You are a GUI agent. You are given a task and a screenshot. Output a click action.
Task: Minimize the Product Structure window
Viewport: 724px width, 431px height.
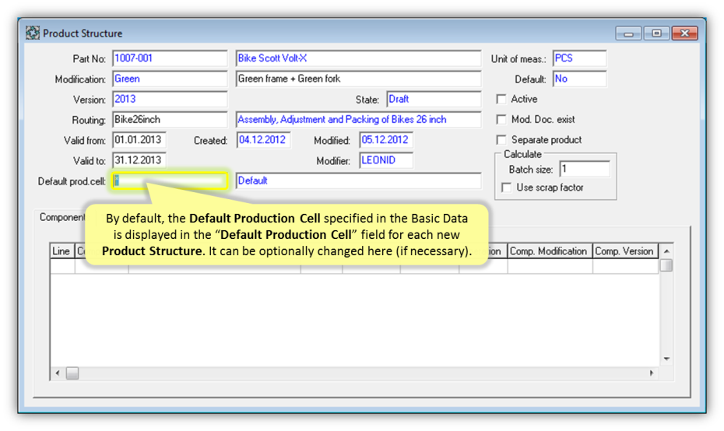click(628, 33)
